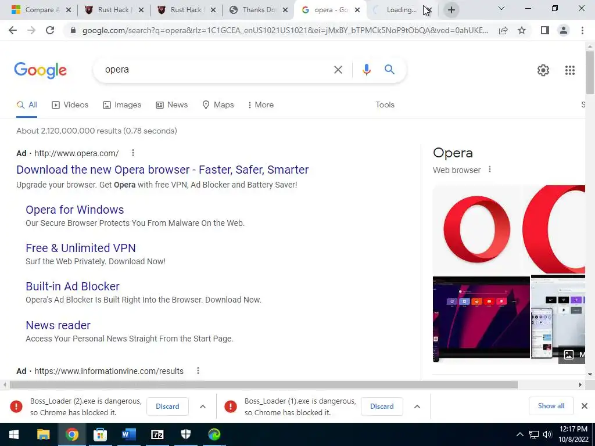Open the Chrome side panel
The width and height of the screenshot is (595, 446).
click(x=545, y=30)
